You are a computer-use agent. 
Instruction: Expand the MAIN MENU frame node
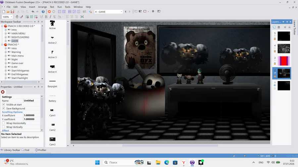point(6,33)
